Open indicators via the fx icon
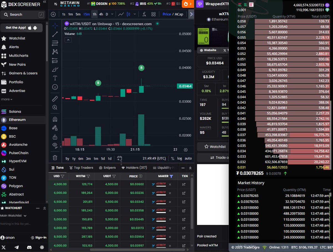 point(144,14)
